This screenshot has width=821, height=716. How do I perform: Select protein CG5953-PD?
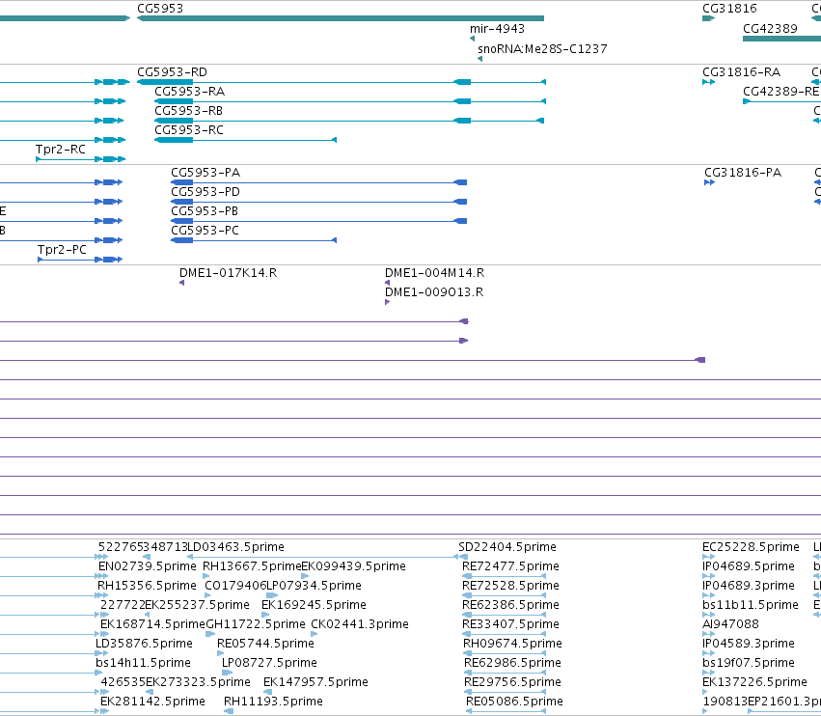click(205, 192)
